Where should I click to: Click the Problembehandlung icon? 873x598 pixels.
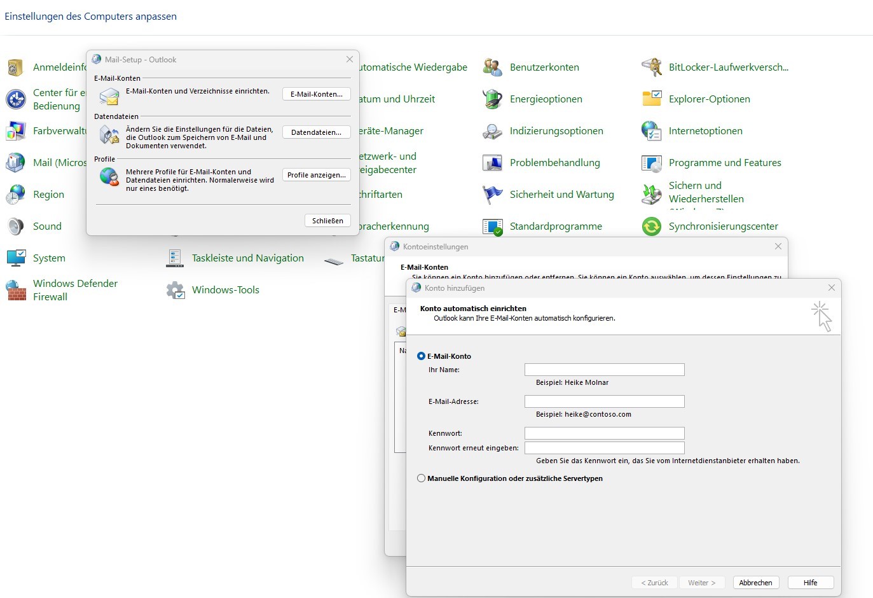point(493,163)
